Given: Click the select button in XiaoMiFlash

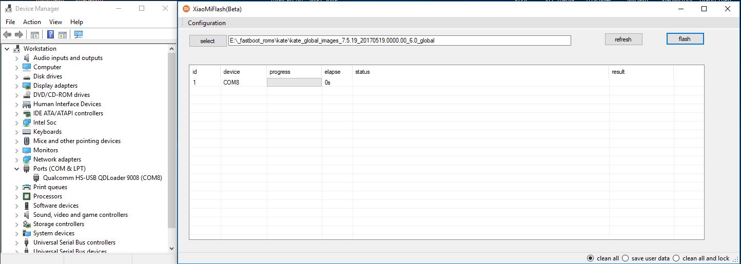Looking at the screenshot, I should pos(208,41).
